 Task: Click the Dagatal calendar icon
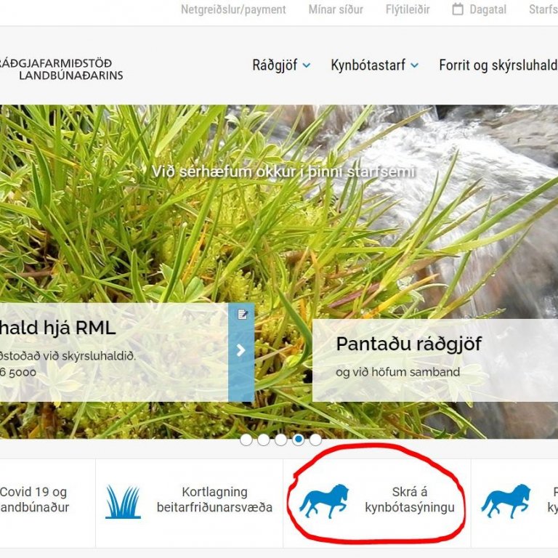(x=458, y=9)
